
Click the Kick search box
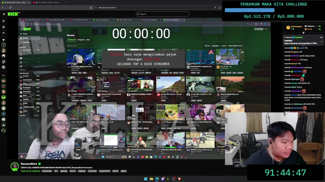pos(162,14)
